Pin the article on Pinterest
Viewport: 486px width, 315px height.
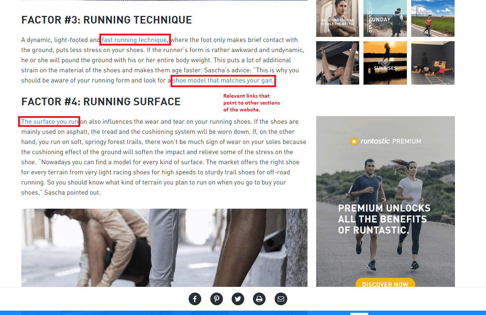(216, 299)
